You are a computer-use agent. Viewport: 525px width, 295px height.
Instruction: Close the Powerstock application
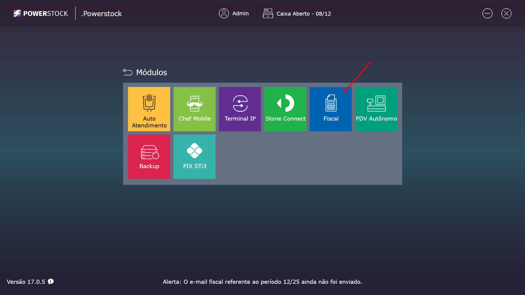pos(506,13)
